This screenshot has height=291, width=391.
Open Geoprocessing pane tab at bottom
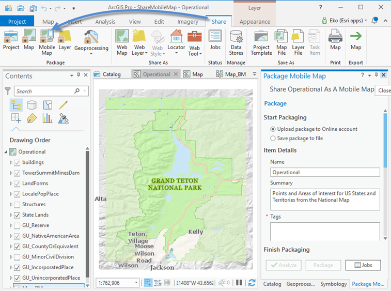coord(301,284)
